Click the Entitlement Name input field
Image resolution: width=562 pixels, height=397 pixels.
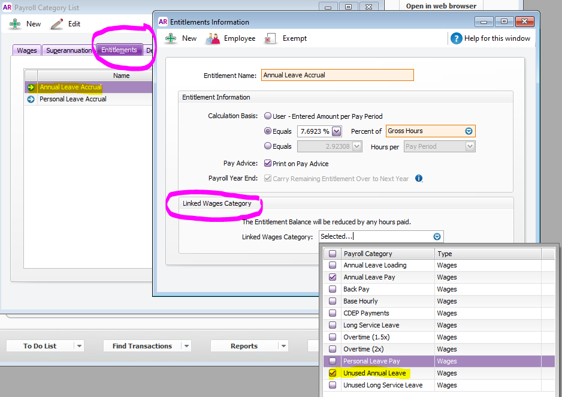click(x=337, y=75)
